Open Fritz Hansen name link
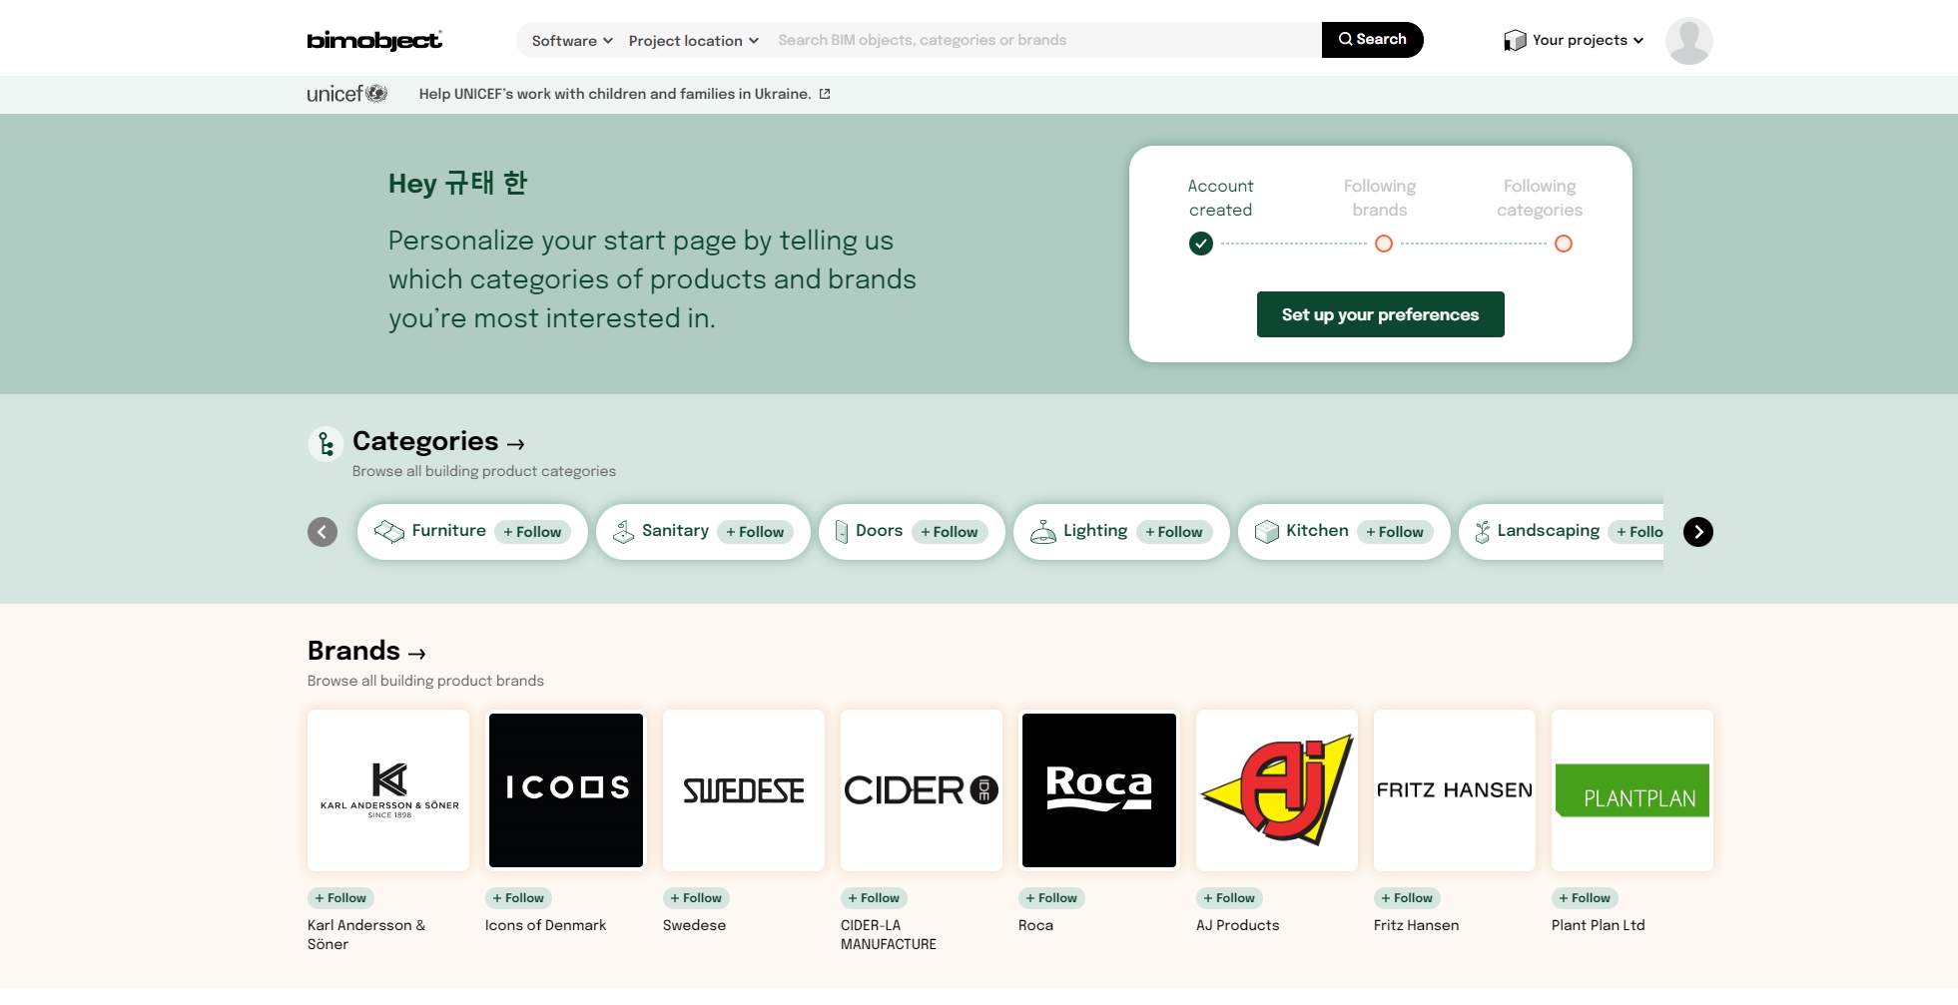1958x1005 pixels. click(x=1416, y=925)
